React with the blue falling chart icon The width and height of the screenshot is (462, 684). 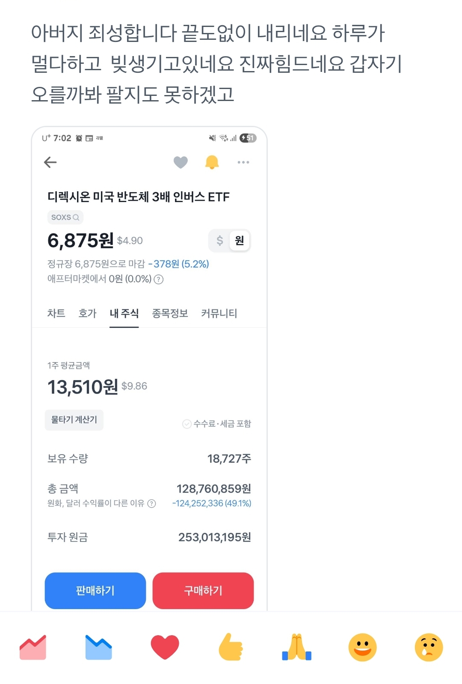(98, 647)
